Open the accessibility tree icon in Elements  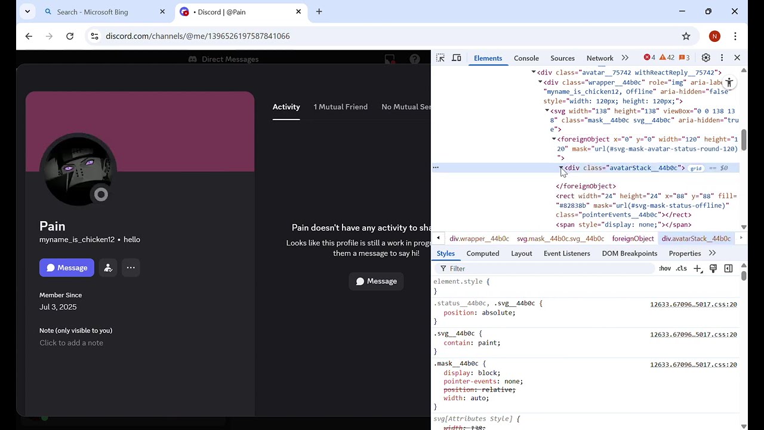729,82
